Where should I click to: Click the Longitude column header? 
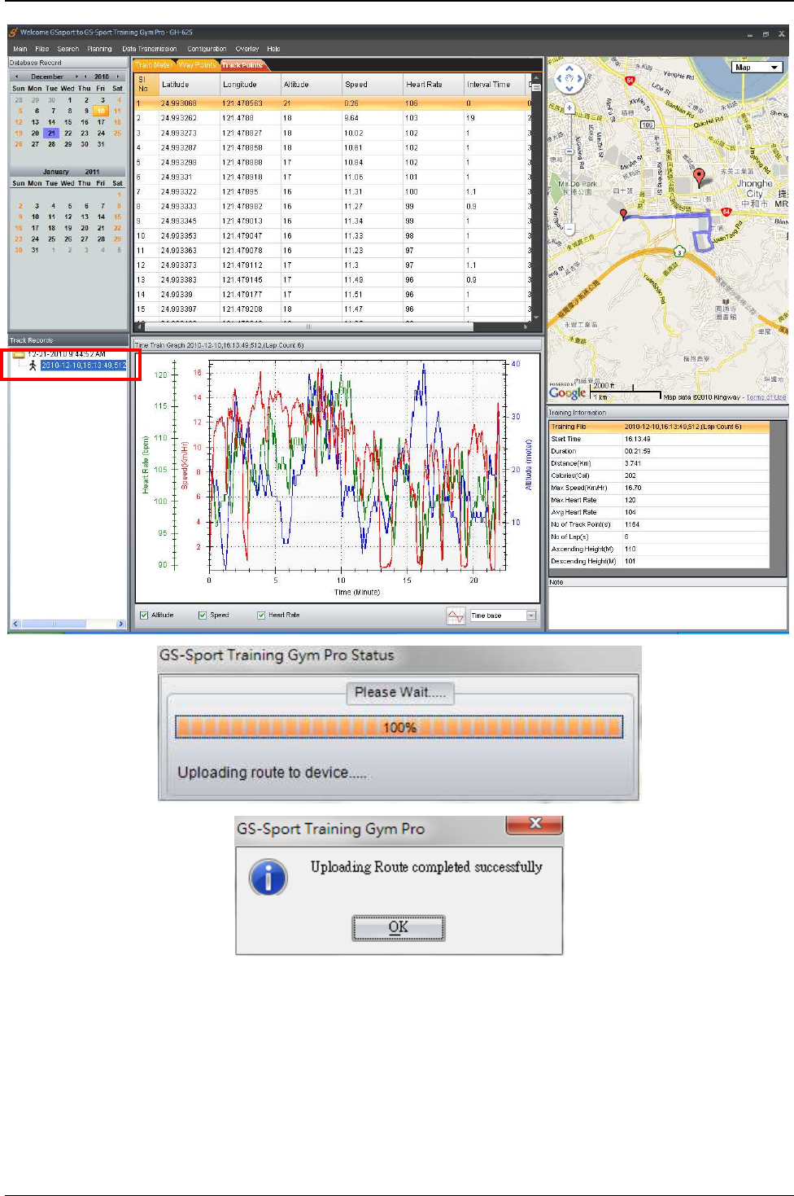tap(250, 84)
